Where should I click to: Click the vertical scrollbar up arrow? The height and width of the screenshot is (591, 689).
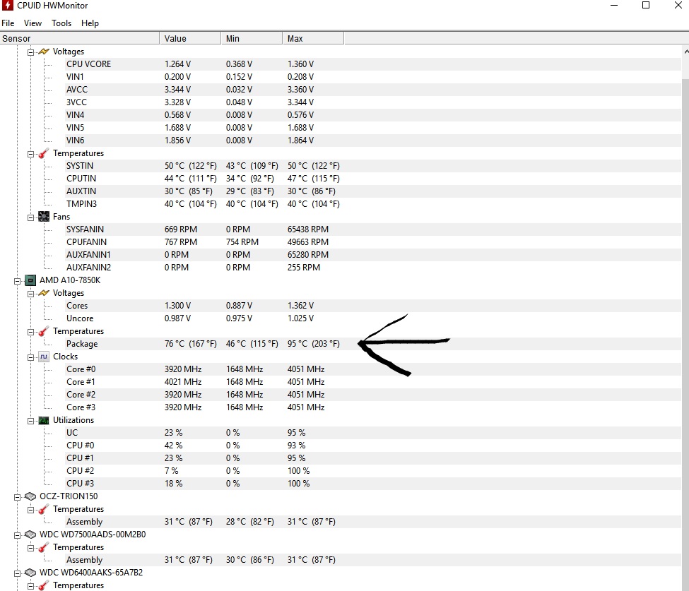point(685,52)
